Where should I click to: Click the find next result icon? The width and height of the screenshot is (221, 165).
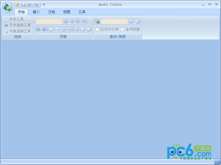click(137, 22)
